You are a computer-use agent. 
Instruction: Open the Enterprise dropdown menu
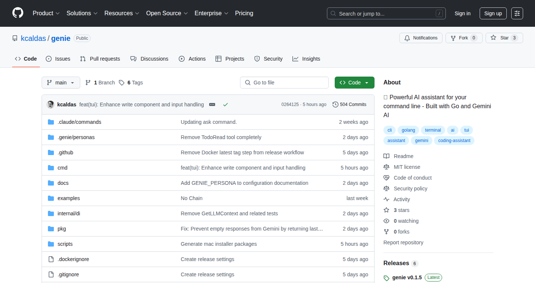pyautogui.click(x=211, y=13)
